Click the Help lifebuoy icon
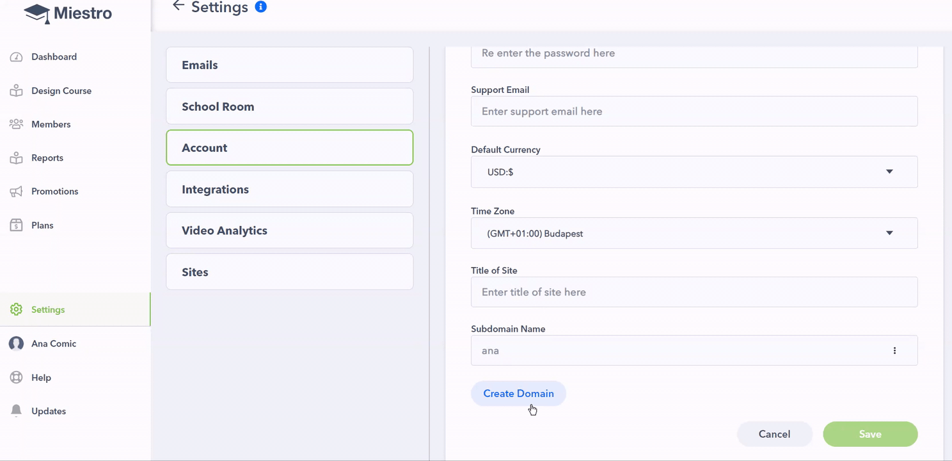 click(16, 378)
